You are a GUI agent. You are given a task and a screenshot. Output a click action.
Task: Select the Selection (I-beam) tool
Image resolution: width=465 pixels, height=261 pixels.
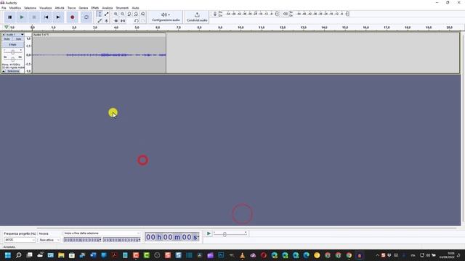[100, 14]
